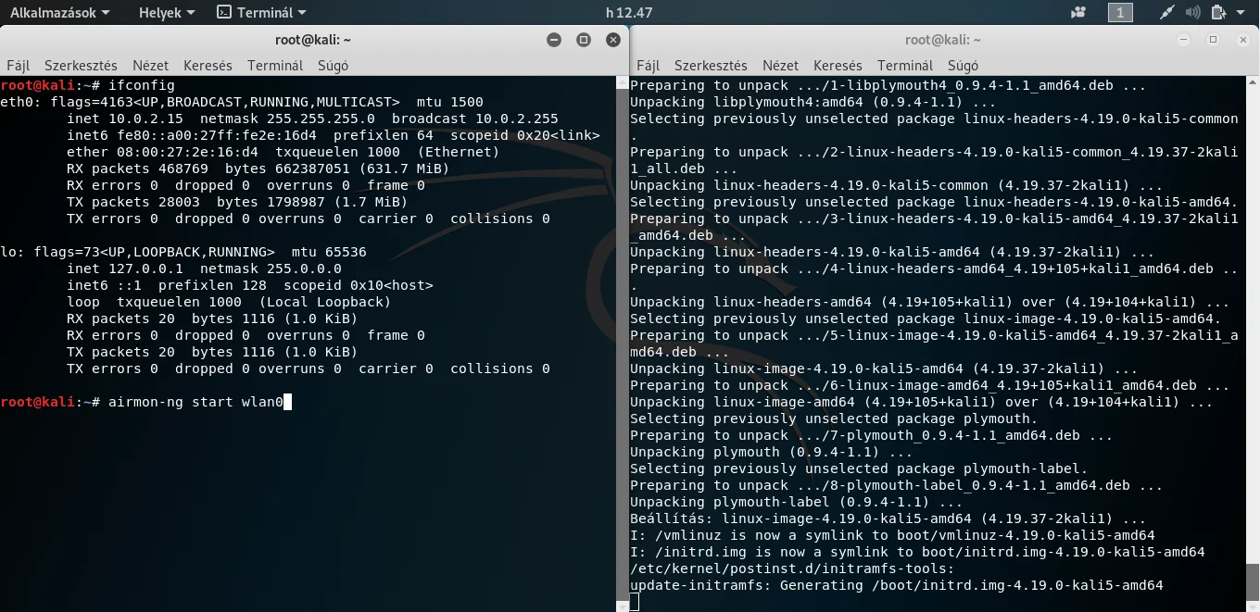Open the Alkalmazások menu in top bar
1260x612 pixels.
point(59,13)
